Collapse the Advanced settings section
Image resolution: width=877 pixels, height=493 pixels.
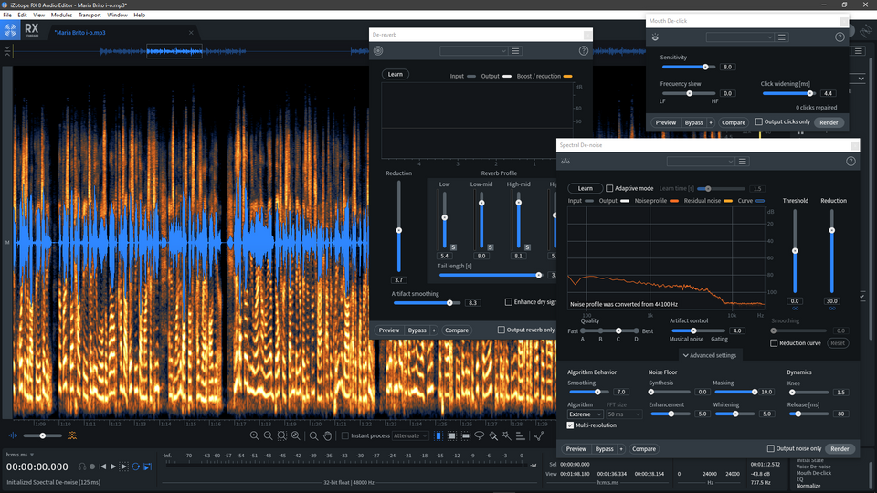click(708, 355)
